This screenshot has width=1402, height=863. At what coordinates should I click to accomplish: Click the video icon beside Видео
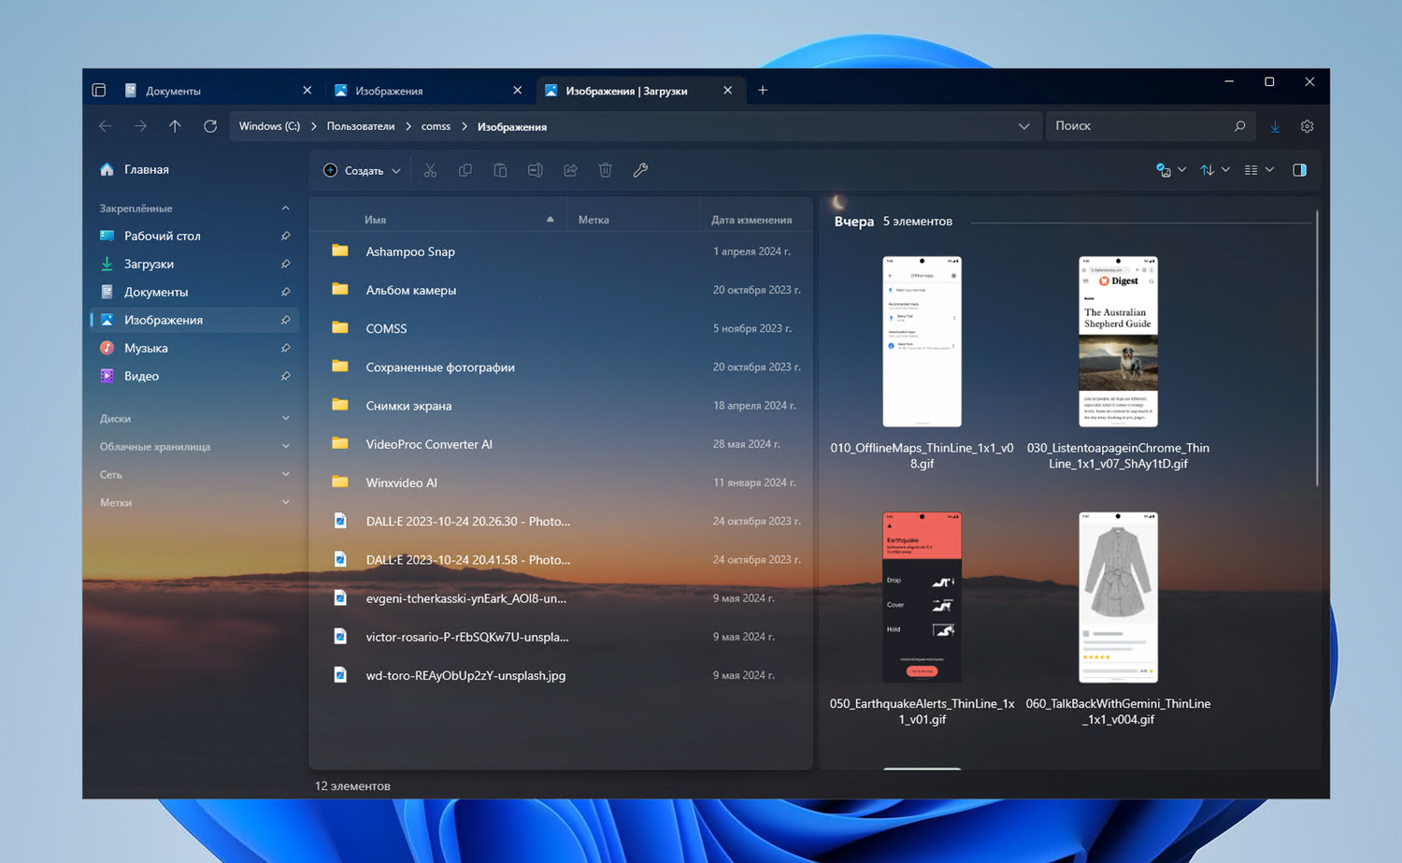click(107, 376)
